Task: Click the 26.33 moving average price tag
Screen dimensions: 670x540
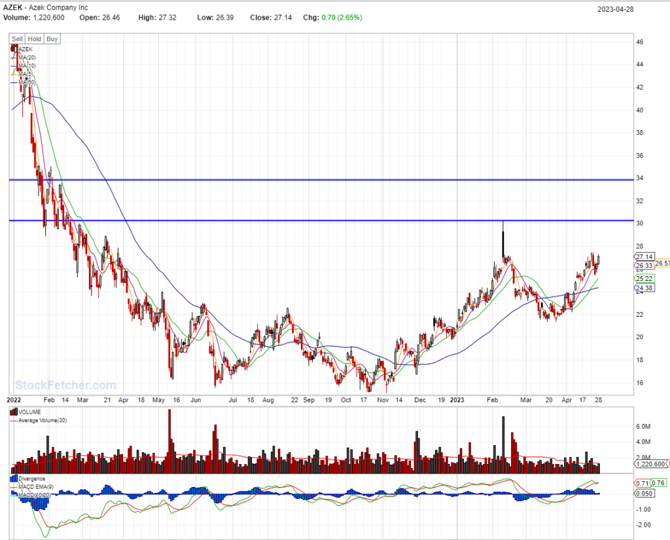Action: tap(644, 266)
